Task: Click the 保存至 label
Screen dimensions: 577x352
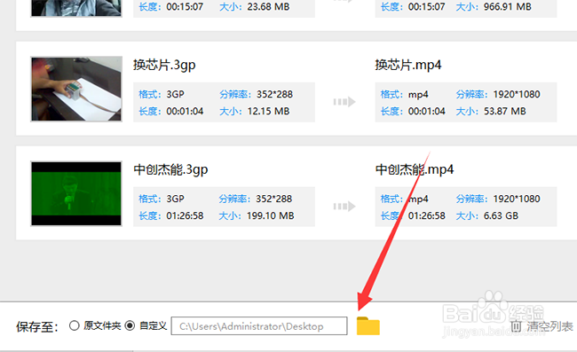Action: tap(37, 326)
